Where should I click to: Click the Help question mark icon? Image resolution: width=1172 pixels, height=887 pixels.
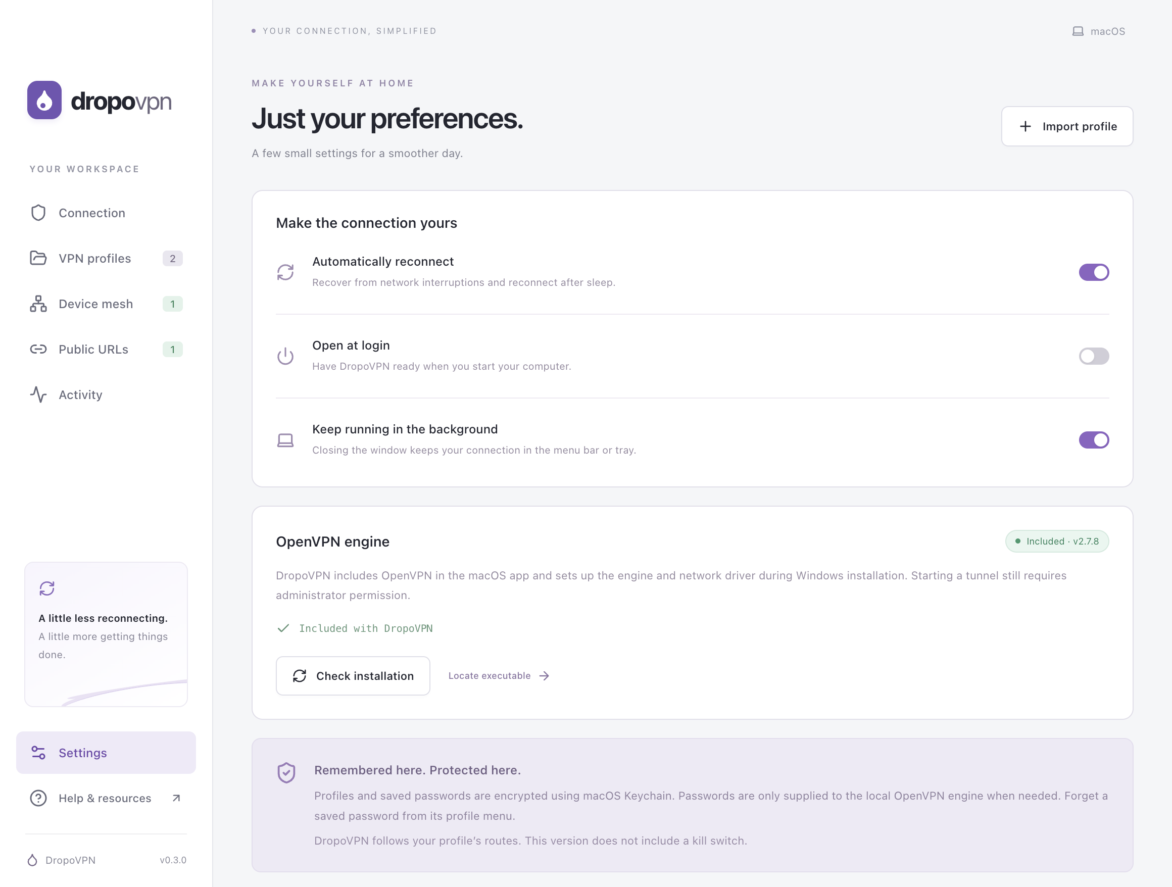[x=38, y=798]
